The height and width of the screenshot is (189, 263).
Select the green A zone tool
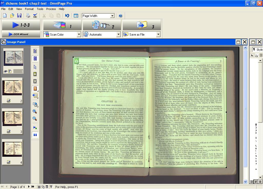coord(35,74)
